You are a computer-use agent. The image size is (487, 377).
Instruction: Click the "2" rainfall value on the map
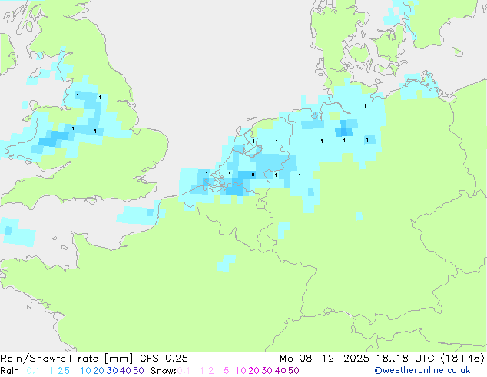pyautogui.click(x=253, y=175)
